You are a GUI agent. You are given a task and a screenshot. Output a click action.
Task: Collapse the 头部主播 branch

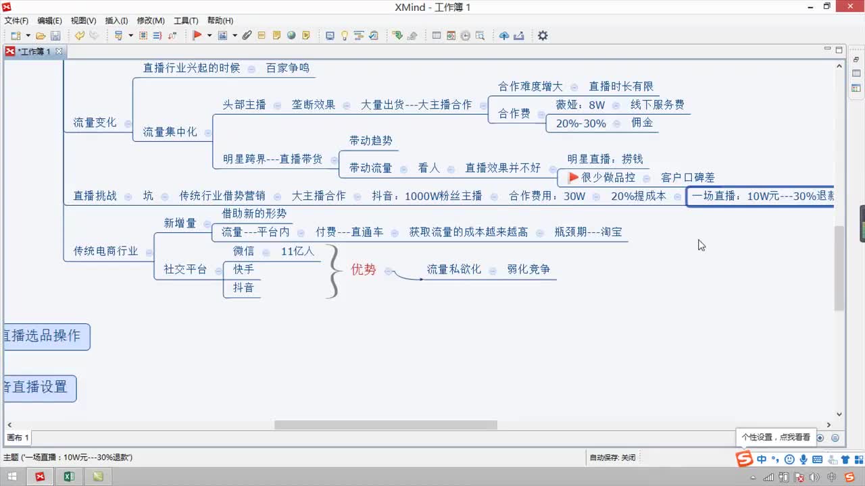278,105
